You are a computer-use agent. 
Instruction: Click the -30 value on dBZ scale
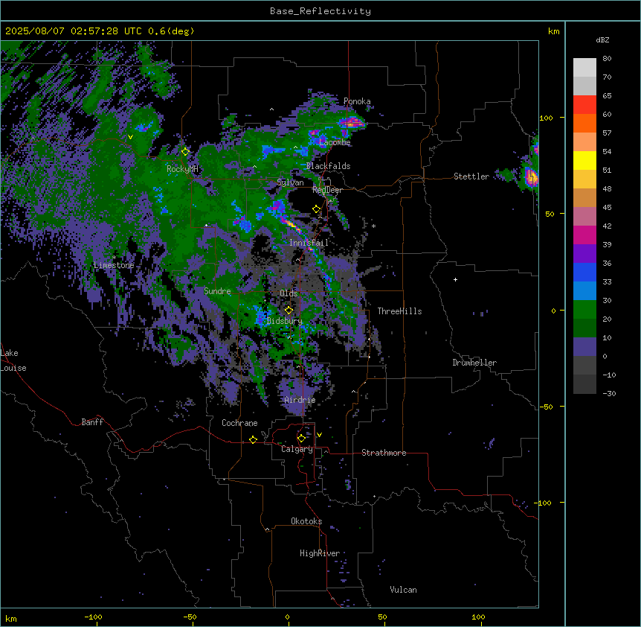609,394
